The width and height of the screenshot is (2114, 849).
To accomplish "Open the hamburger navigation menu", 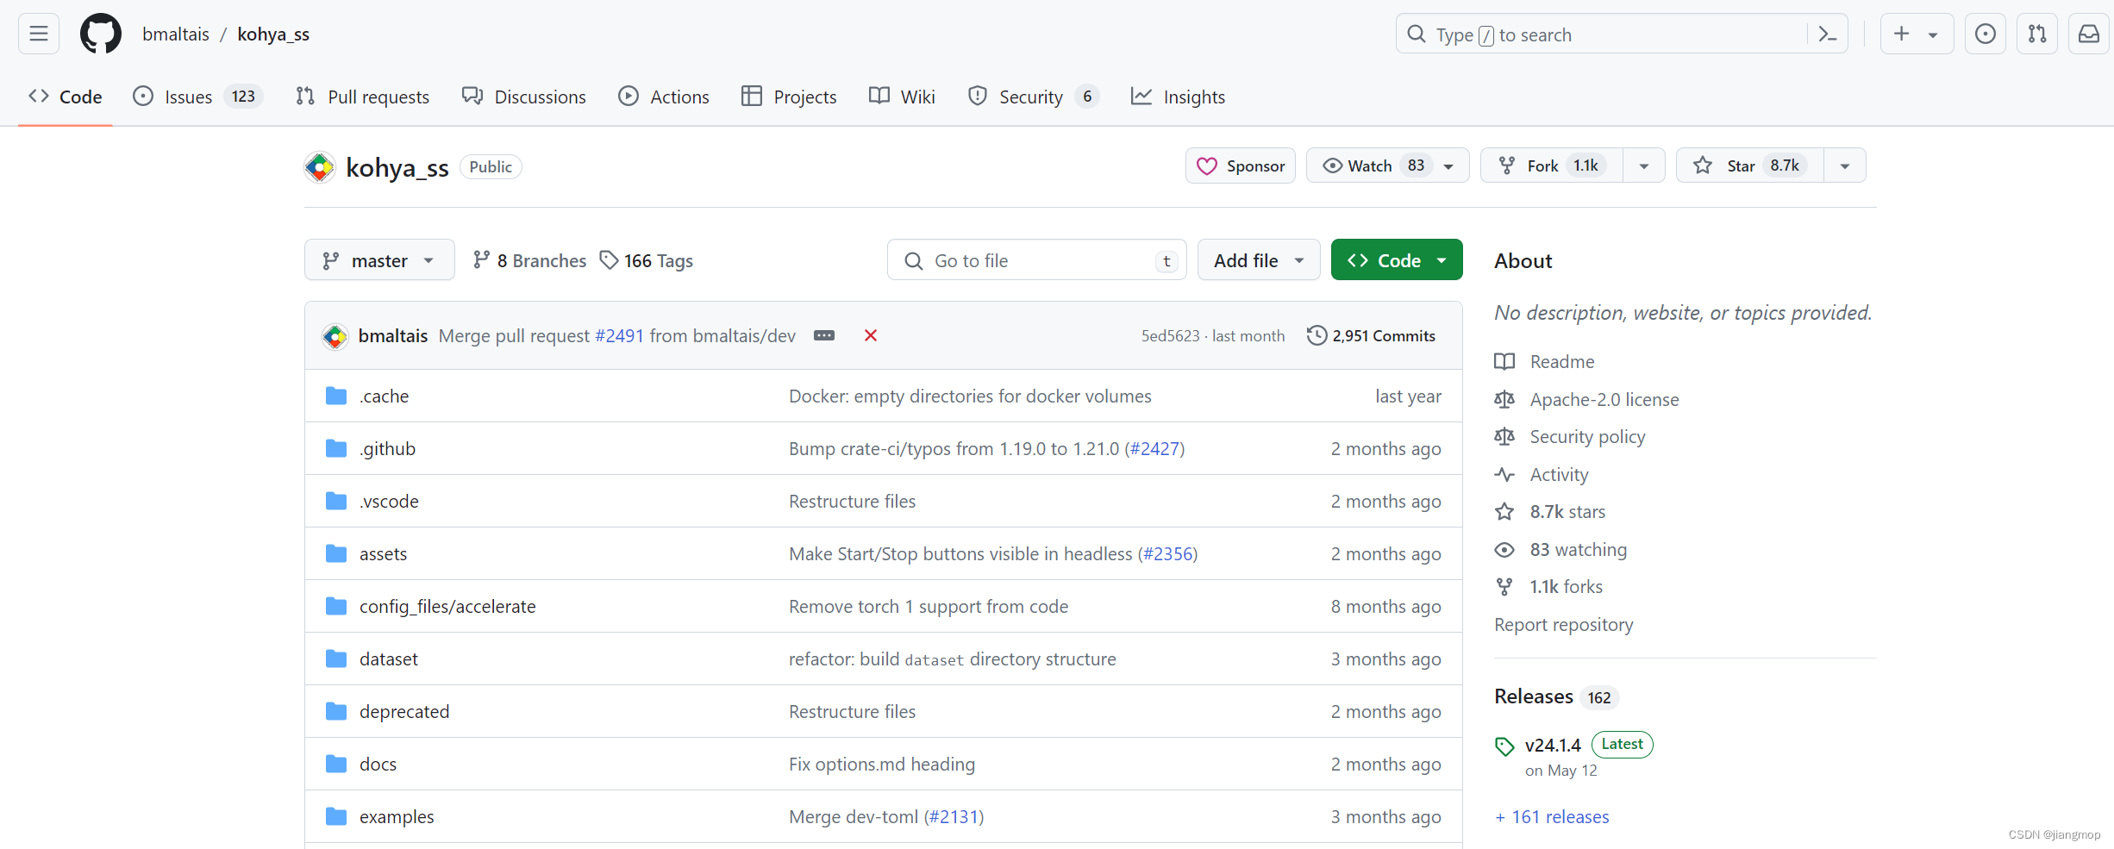I will [39, 34].
